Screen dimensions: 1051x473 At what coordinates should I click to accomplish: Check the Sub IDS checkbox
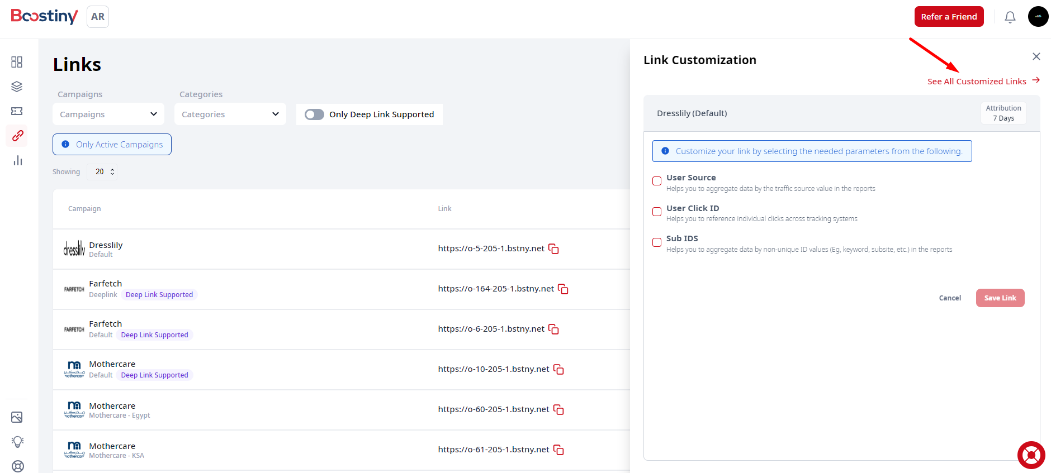[657, 242]
